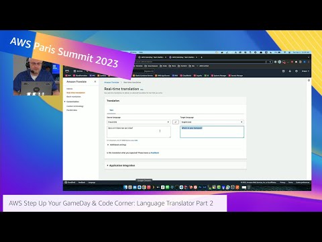Click the Amazon Translate breadcrumb link

[111, 82]
